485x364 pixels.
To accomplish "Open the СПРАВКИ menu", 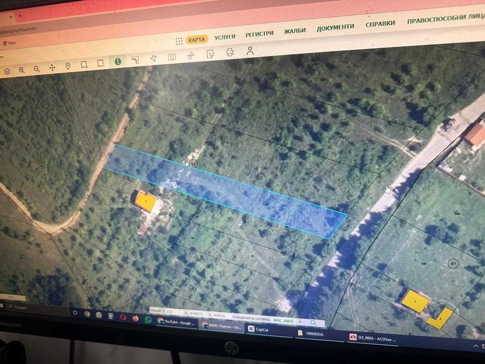I will (380, 23).
